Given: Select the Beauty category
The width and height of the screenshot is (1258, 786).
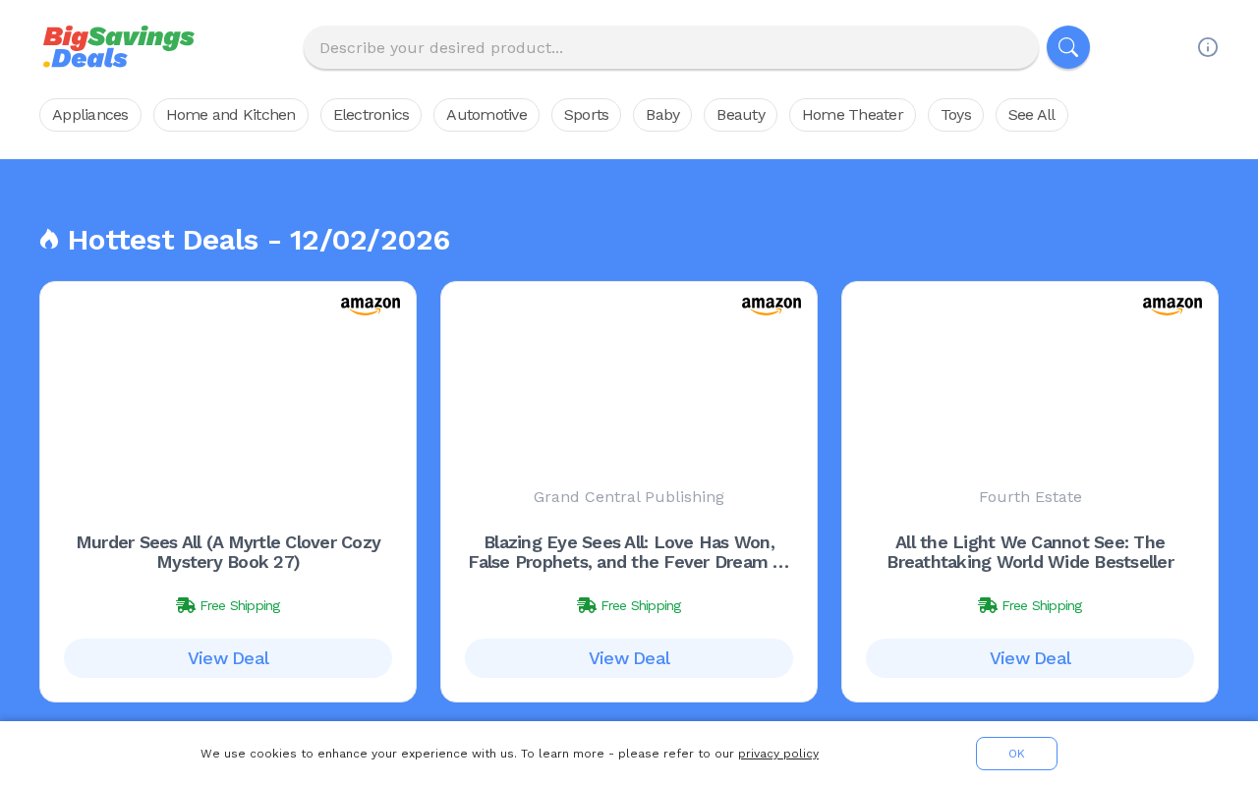Looking at the screenshot, I should [740, 115].
